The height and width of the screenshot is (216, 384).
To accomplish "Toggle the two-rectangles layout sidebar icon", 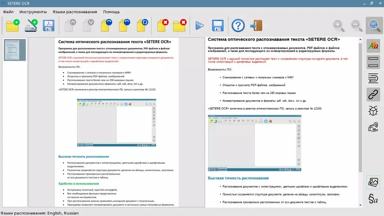I will point(373,62).
